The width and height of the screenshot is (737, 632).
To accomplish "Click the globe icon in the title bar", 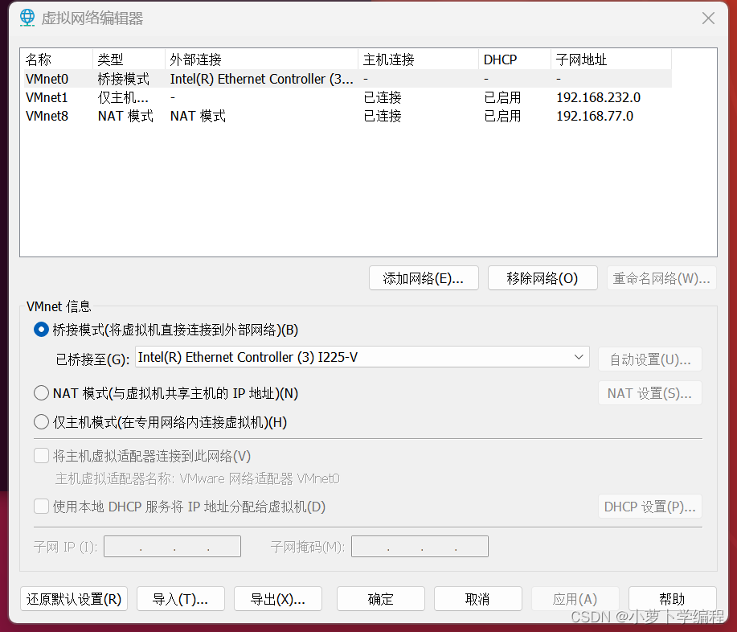I will pos(27,18).
